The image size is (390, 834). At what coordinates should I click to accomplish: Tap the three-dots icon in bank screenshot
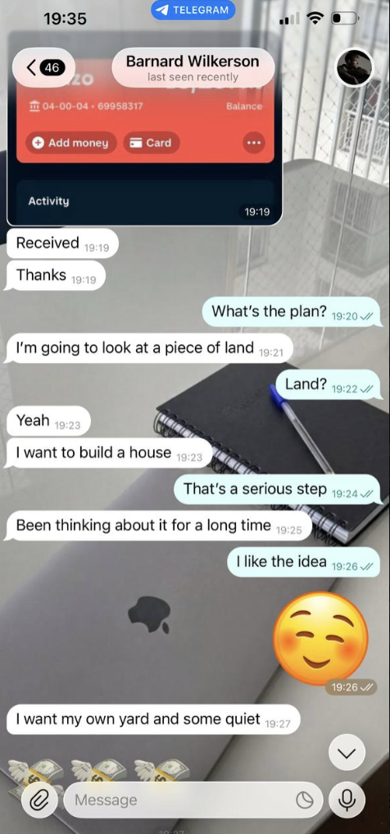point(254,143)
